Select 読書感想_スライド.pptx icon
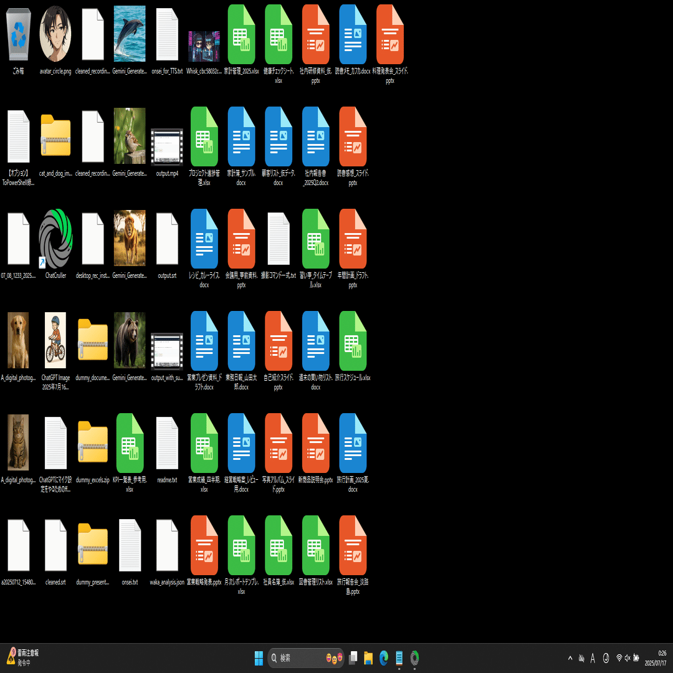 point(353,136)
